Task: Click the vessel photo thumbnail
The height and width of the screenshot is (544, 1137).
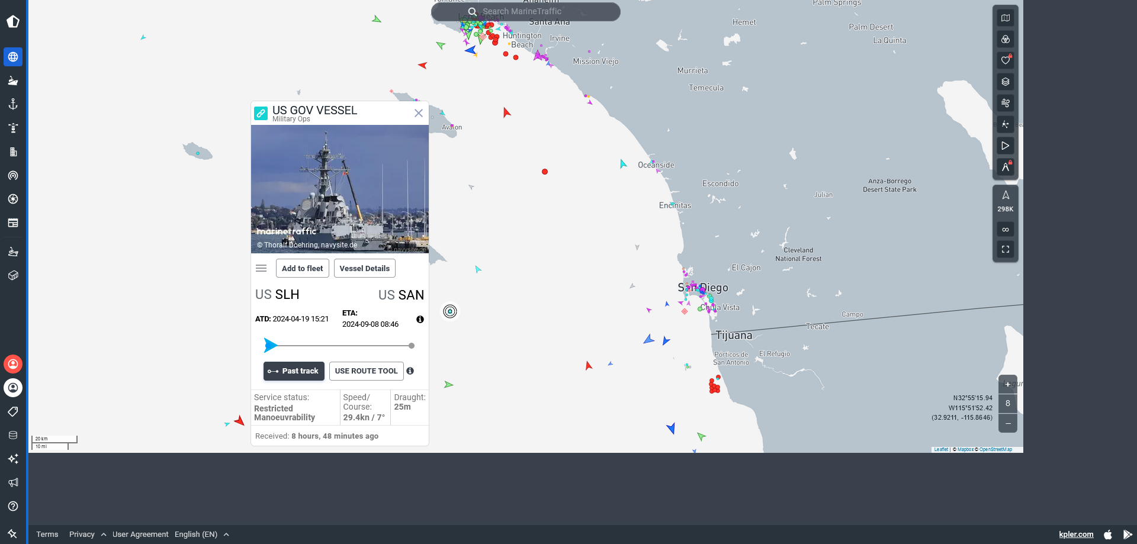Action: (x=340, y=189)
